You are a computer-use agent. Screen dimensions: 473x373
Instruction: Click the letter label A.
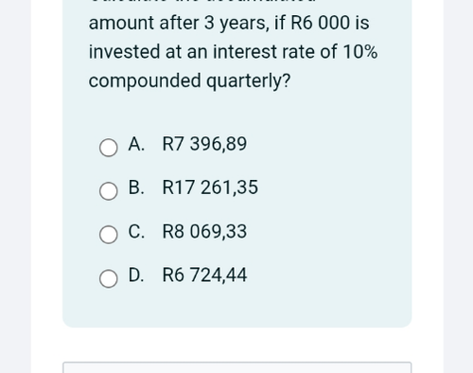point(136,144)
